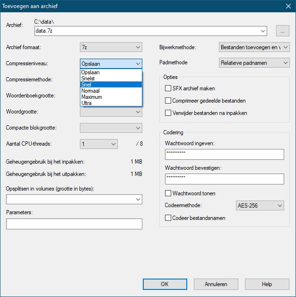
Task: Pick Ultra in the compression list
Action: 87,103
